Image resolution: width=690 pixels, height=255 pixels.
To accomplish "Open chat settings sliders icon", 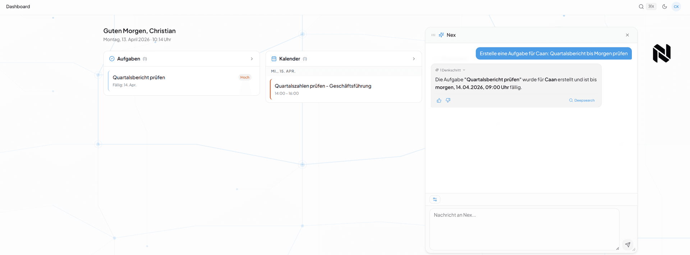I will click(435, 199).
